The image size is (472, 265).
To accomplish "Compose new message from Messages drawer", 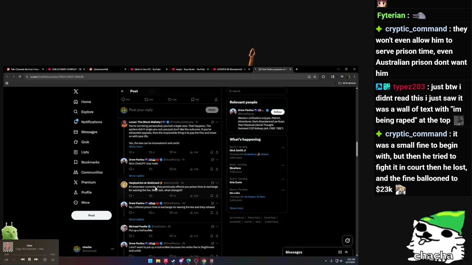I will [x=340, y=252].
